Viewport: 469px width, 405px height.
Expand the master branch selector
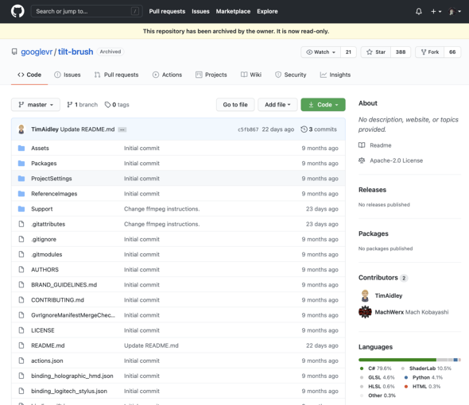tap(36, 105)
